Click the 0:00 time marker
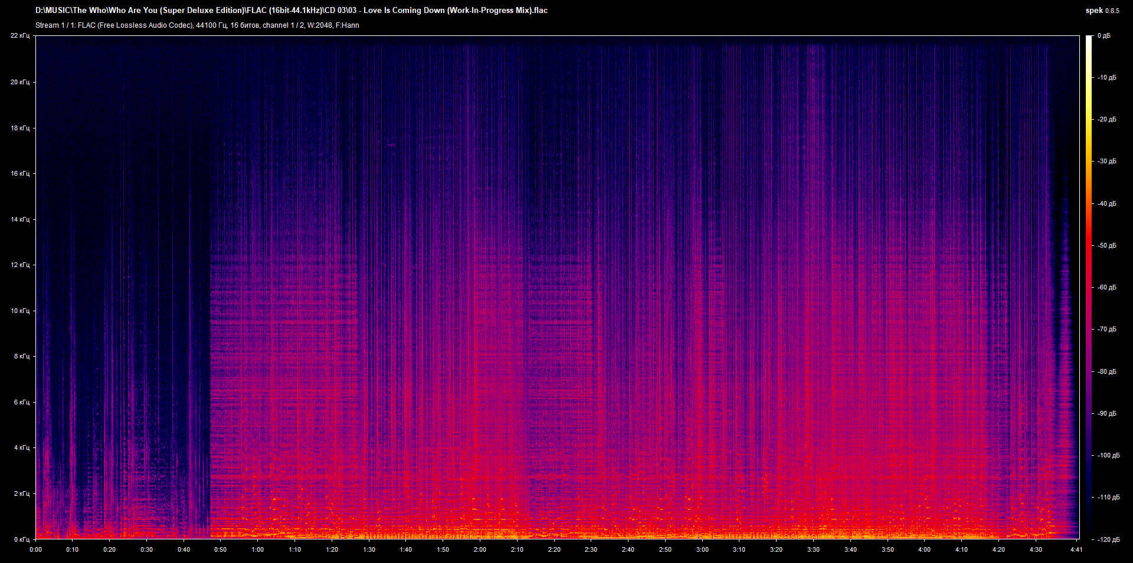 click(35, 549)
